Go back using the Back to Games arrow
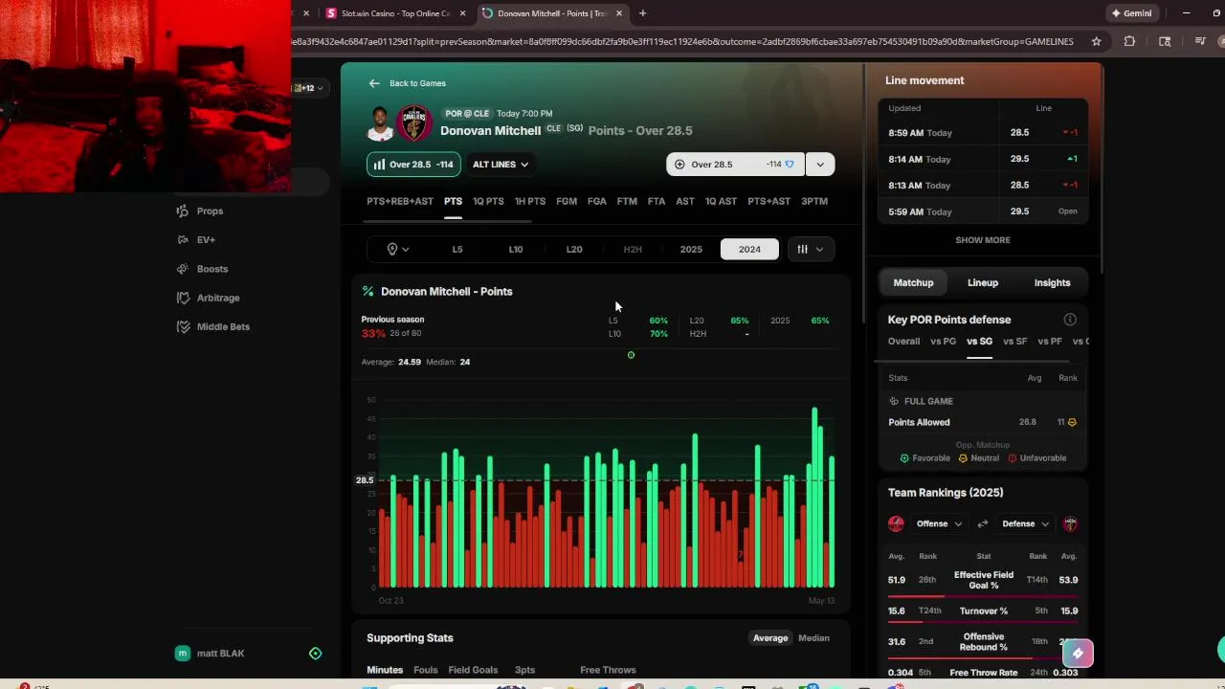The width and height of the screenshot is (1225, 689). pyautogui.click(x=374, y=83)
